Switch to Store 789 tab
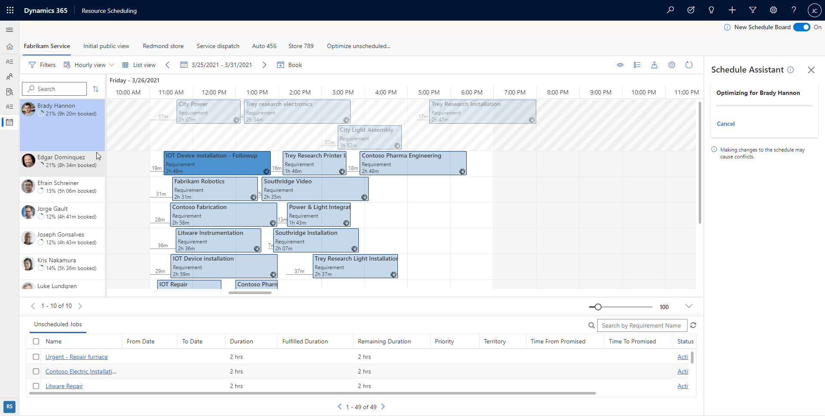825x416 pixels. click(x=301, y=46)
